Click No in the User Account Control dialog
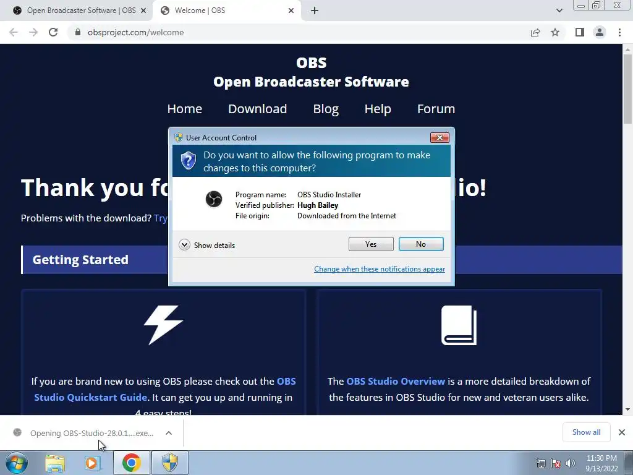 pyautogui.click(x=420, y=244)
